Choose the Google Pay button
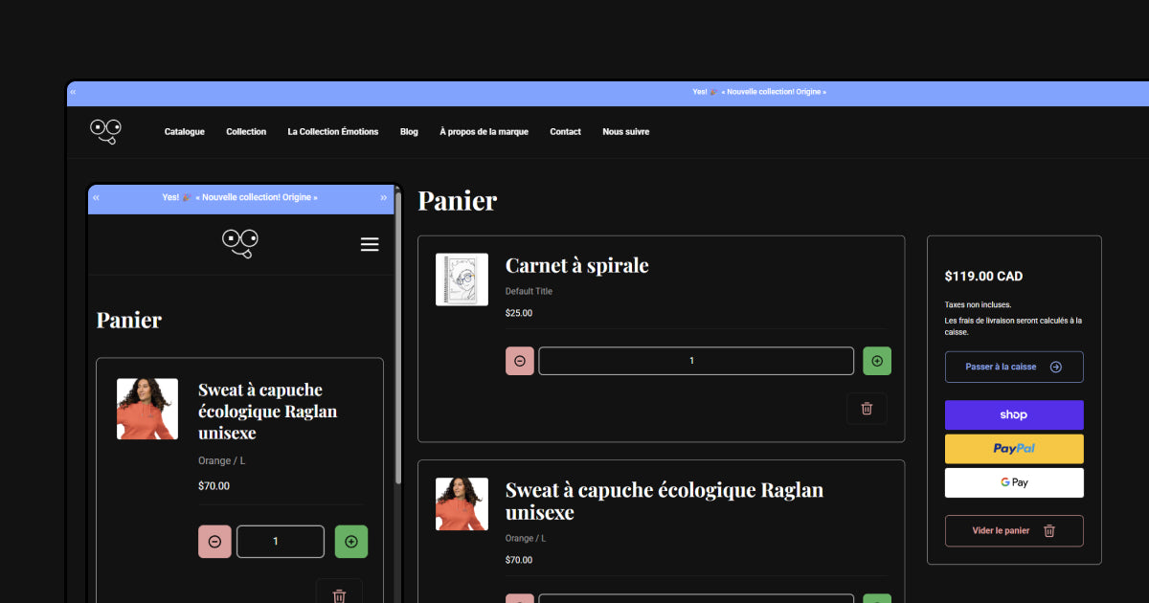The height and width of the screenshot is (603, 1149). tap(1014, 482)
